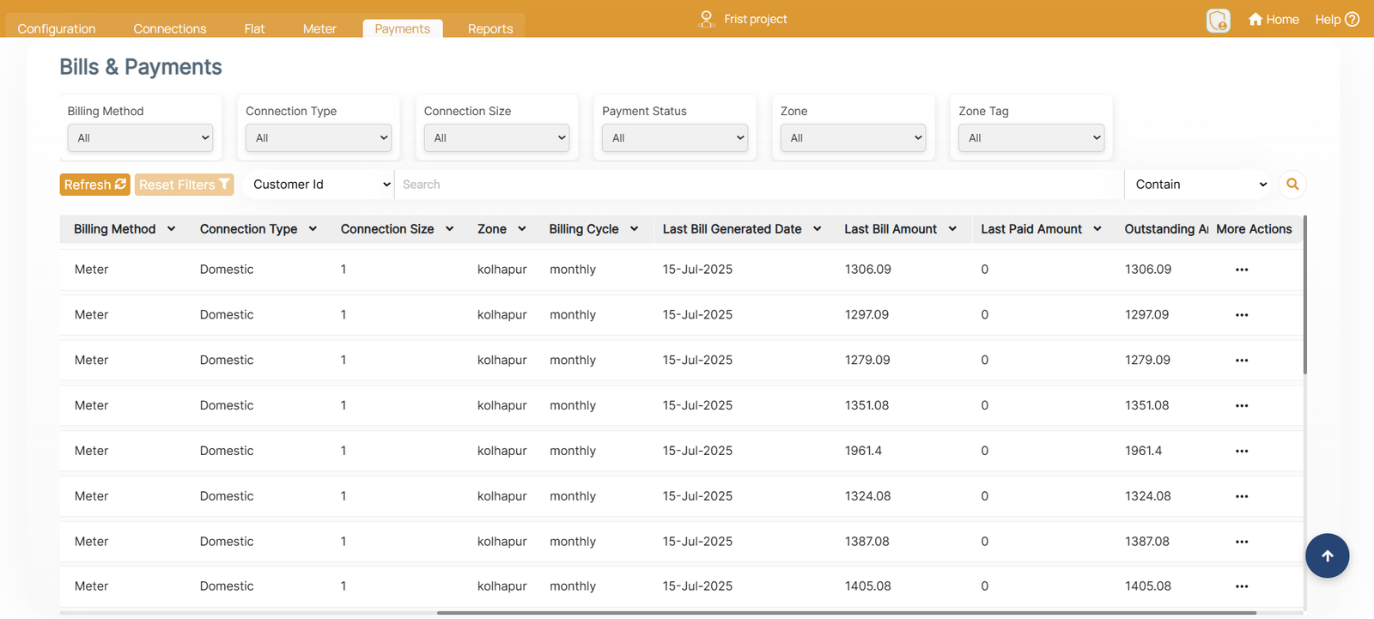The height and width of the screenshot is (619, 1374).
Task: Click the horizontal table scrollbar
Action: pyautogui.click(x=846, y=613)
